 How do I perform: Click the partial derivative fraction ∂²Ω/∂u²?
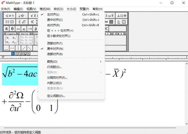point(16,101)
